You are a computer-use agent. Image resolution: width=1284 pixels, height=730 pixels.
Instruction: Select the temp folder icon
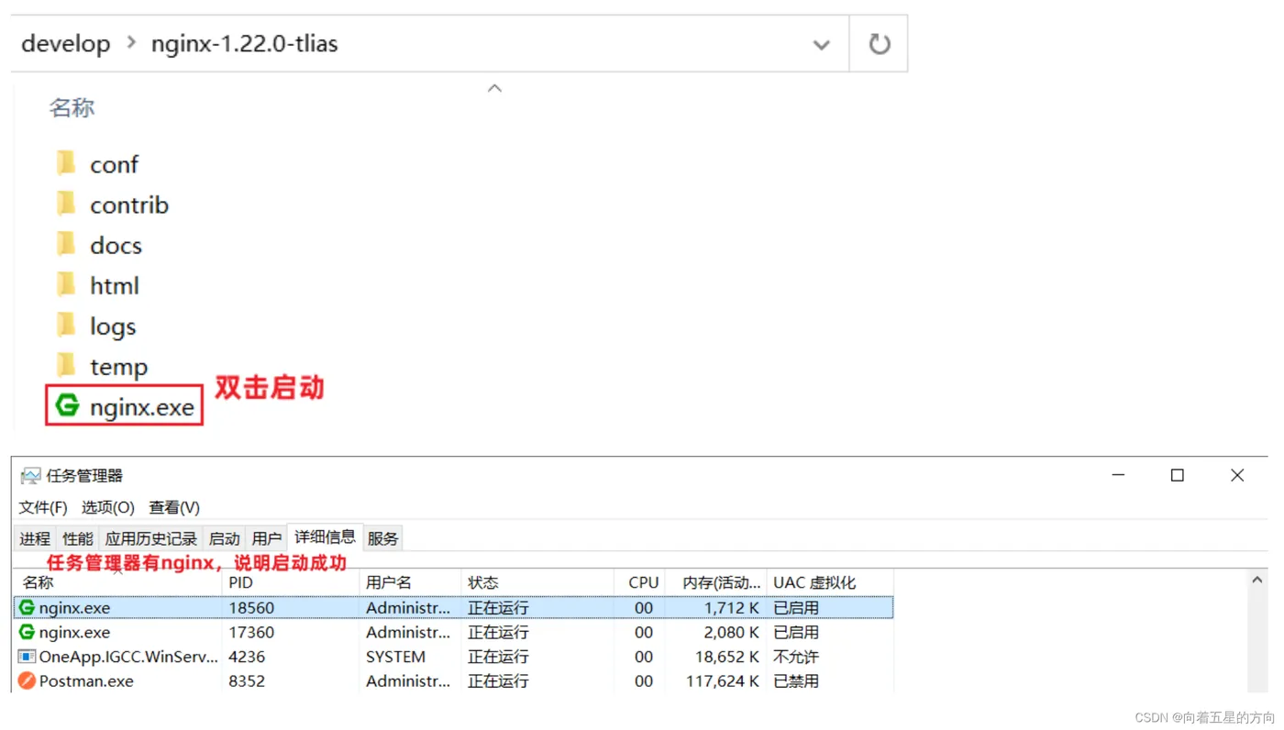[x=66, y=366]
